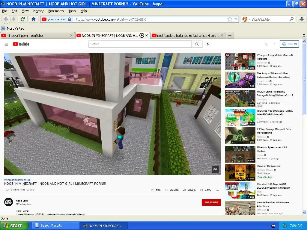Click the search bar magnifier icon
This screenshot has height=230, width=307.
click(291, 19)
